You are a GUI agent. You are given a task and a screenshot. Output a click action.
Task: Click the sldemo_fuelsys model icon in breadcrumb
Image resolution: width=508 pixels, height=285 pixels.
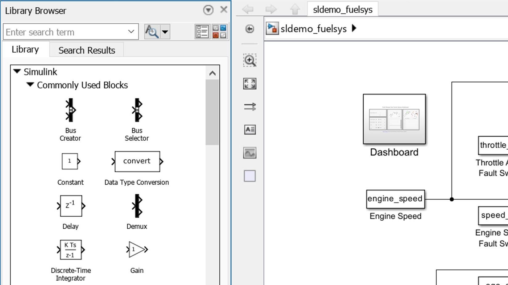272,28
